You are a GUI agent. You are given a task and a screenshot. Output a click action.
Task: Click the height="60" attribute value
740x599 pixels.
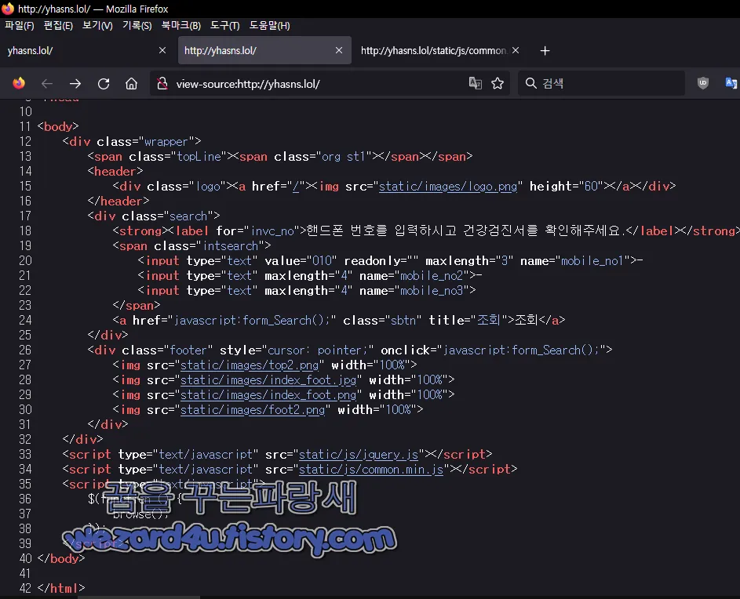pyautogui.click(x=591, y=187)
